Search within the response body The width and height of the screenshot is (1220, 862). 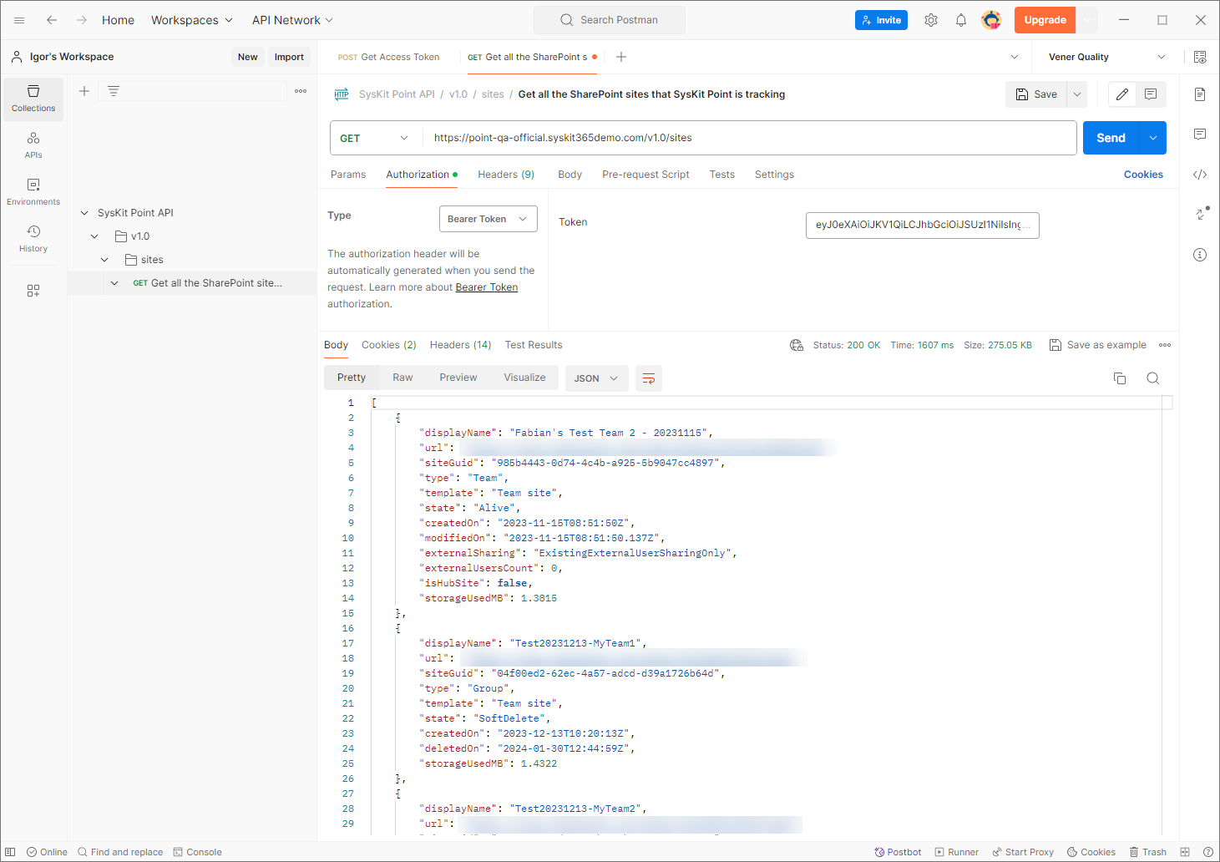tap(1152, 378)
